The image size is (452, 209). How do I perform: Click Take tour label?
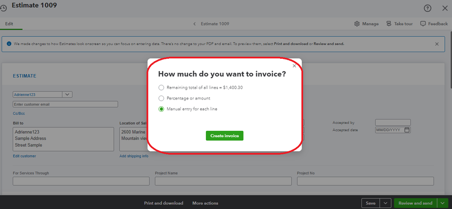404,24
